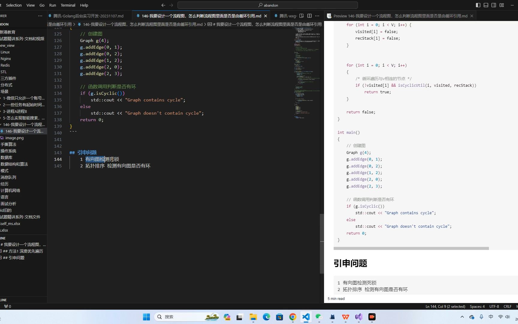Screen dimensions: 518x324
Task: Collapse the 146-我要设计一个流程 folder
Action: click(x=23, y=124)
